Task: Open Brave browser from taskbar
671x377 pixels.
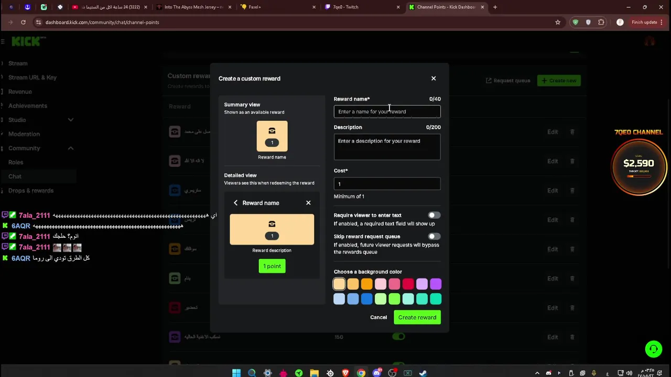Action: (x=345, y=373)
